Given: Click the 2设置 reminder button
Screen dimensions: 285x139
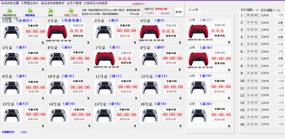Looking at the screenshot, I should click(280, 23).
